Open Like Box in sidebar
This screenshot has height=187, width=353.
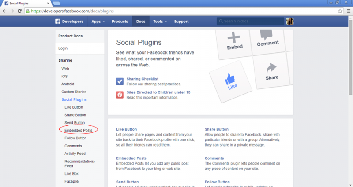coord(71,174)
